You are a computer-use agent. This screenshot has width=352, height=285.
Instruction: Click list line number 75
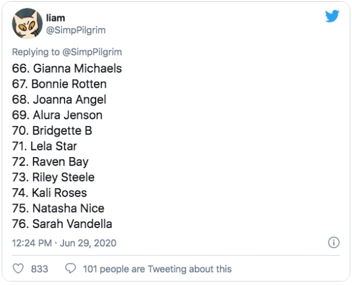[58, 208]
